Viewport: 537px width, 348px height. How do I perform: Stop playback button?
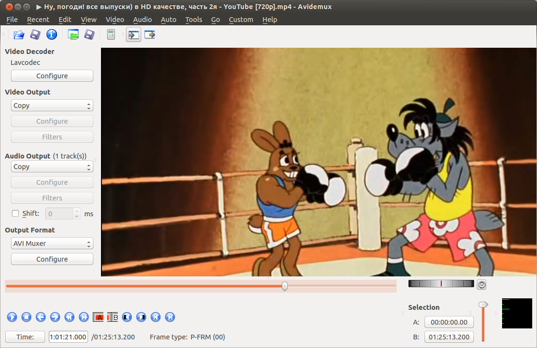[26, 317]
